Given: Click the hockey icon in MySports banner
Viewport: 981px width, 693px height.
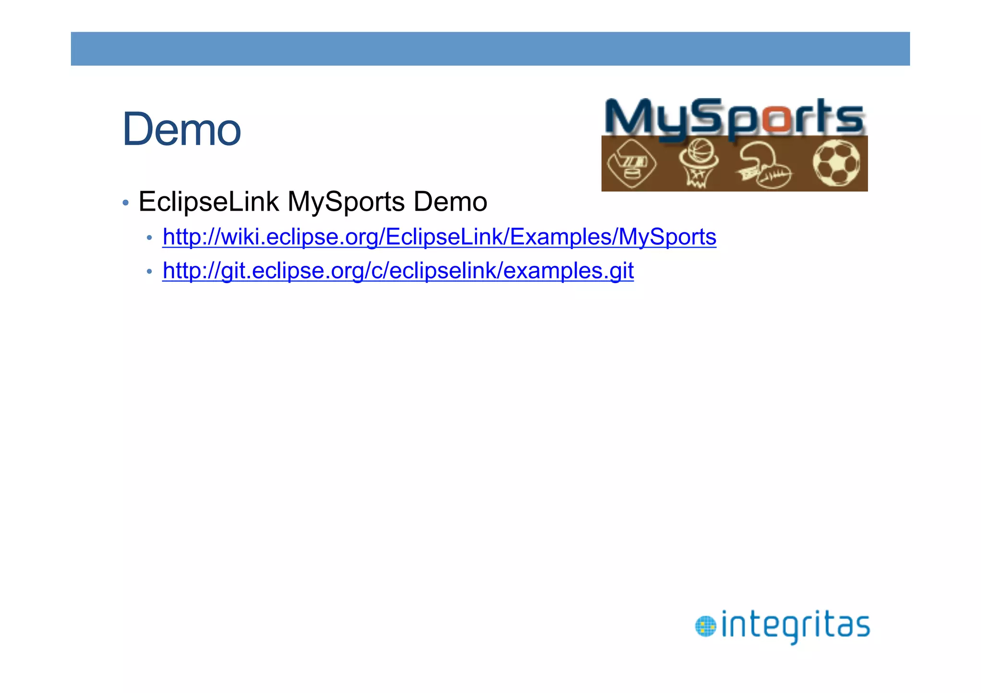Looking at the screenshot, I should [632, 164].
